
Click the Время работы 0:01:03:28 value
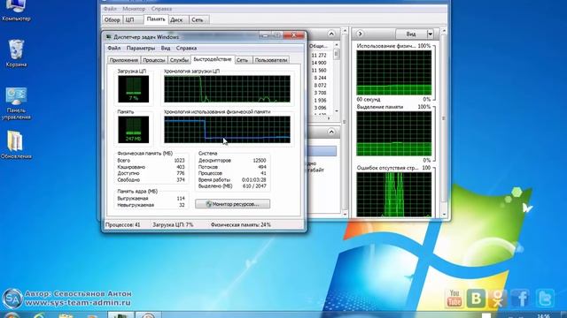(254, 179)
